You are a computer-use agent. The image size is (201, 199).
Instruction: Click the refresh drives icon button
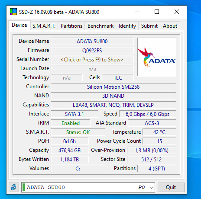pos(14,187)
